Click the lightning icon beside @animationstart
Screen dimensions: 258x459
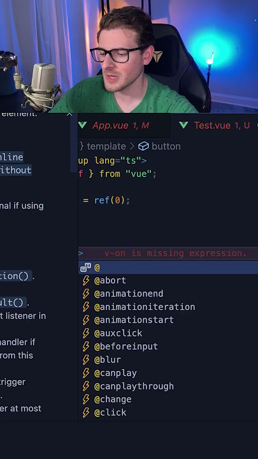click(86, 320)
